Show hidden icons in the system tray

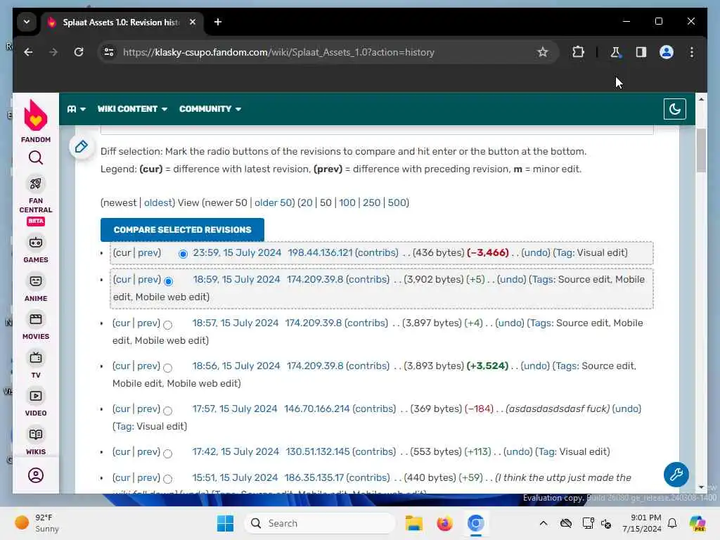coord(544,523)
